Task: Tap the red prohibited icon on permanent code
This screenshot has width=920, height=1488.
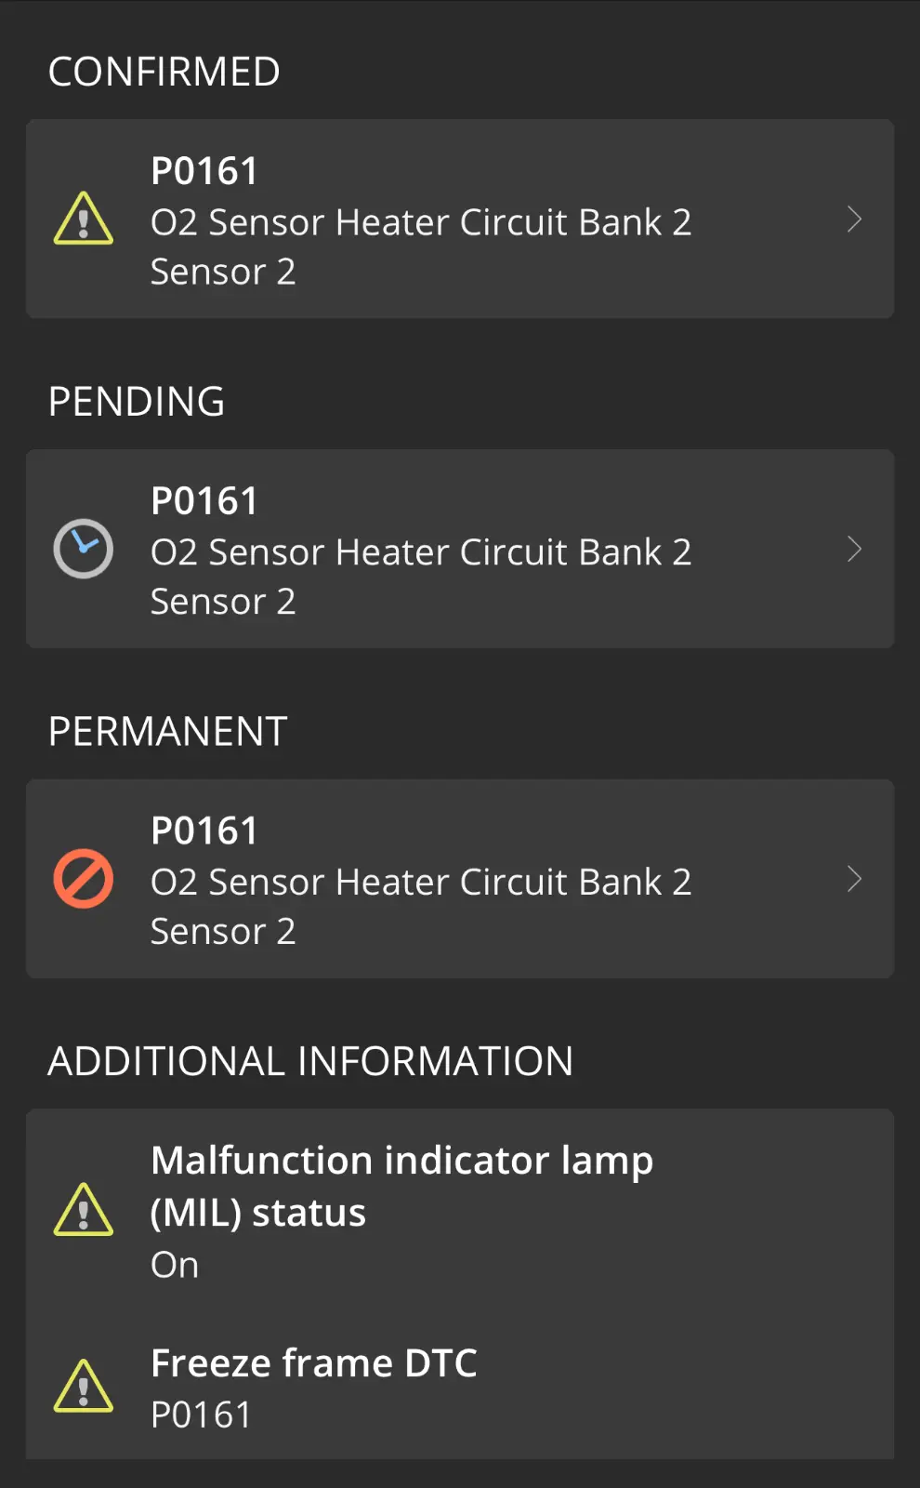Action: [x=84, y=879]
